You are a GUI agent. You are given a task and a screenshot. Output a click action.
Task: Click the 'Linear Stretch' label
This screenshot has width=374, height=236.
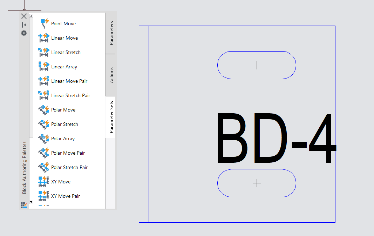(66, 52)
